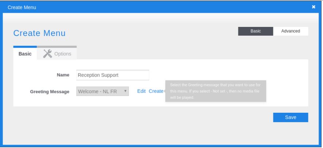
Task: Click the tooltip pointer beside Create
Action: click(165, 91)
